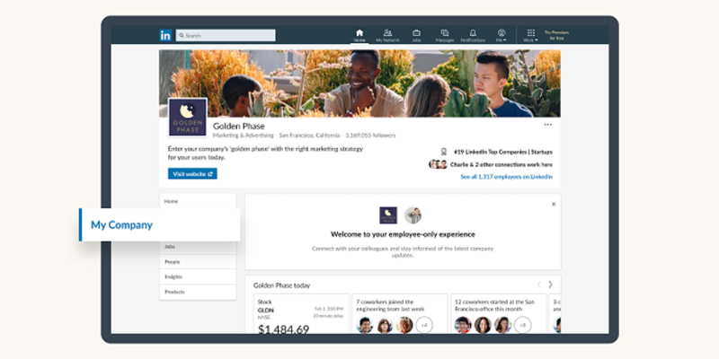The image size is (719, 359).
Task: Click the Golden Phase company name
Action: pyautogui.click(x=238, y=127)
